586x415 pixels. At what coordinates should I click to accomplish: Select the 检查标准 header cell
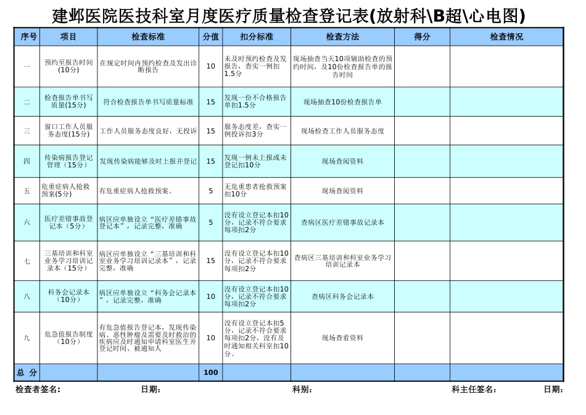coord(148,36)
